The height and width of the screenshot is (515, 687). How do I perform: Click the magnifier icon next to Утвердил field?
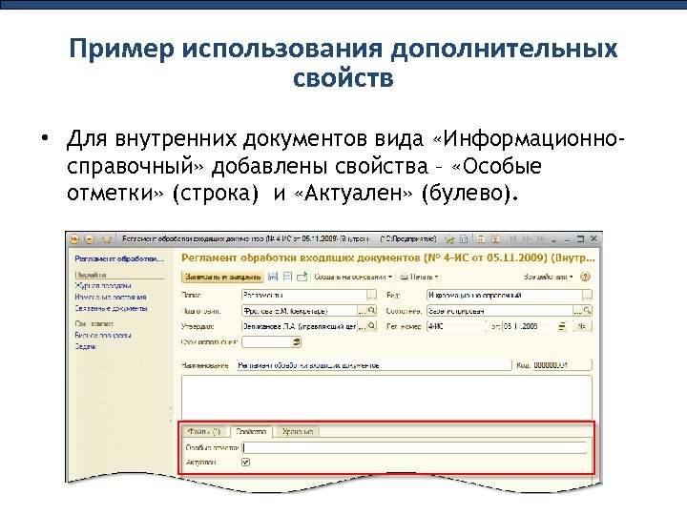(371, 326)
